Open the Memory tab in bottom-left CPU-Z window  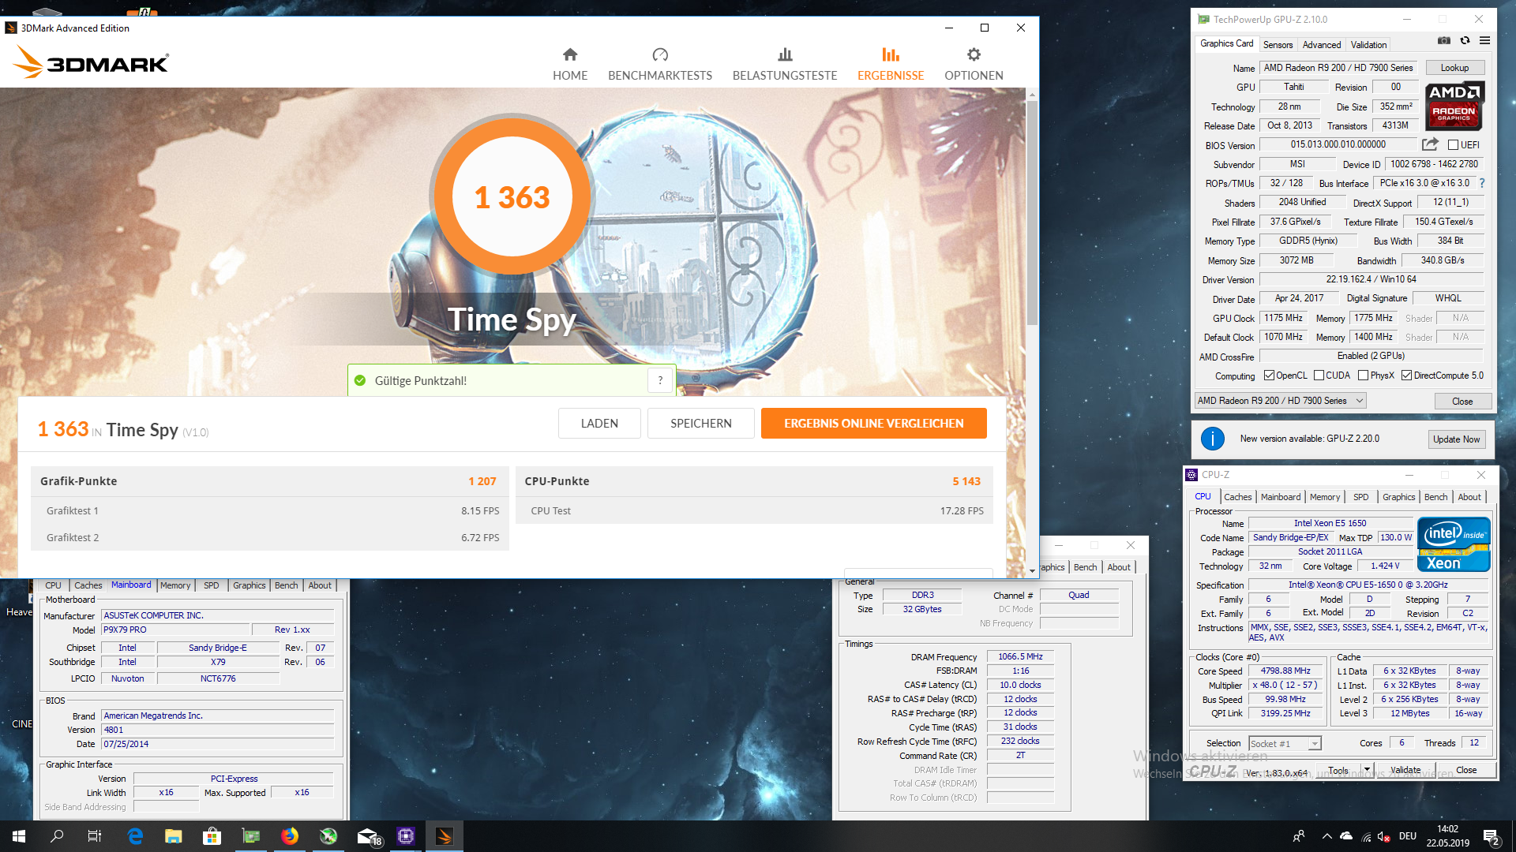(x=175, y=585)
